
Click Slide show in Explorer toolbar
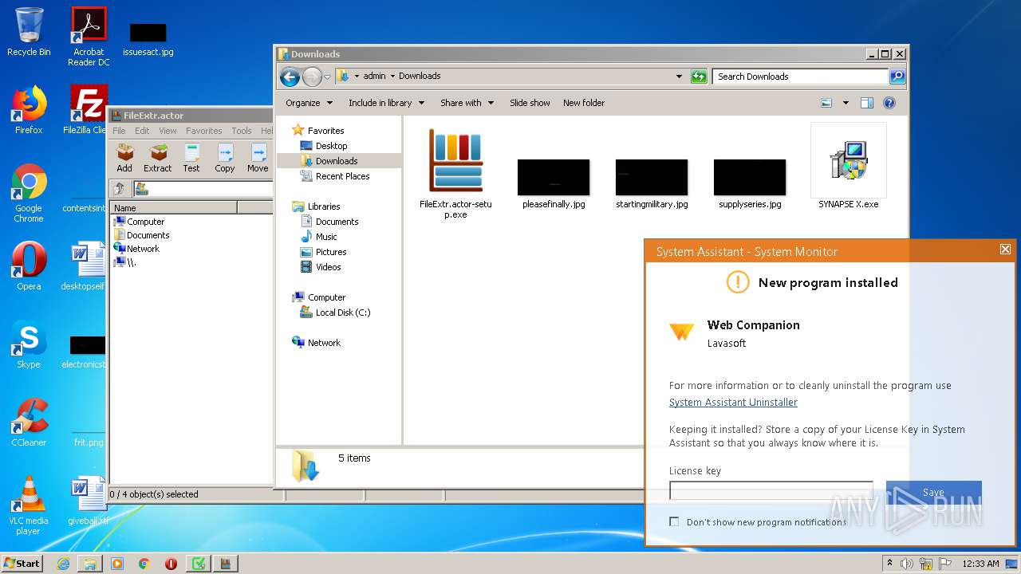tap(530, 103)
